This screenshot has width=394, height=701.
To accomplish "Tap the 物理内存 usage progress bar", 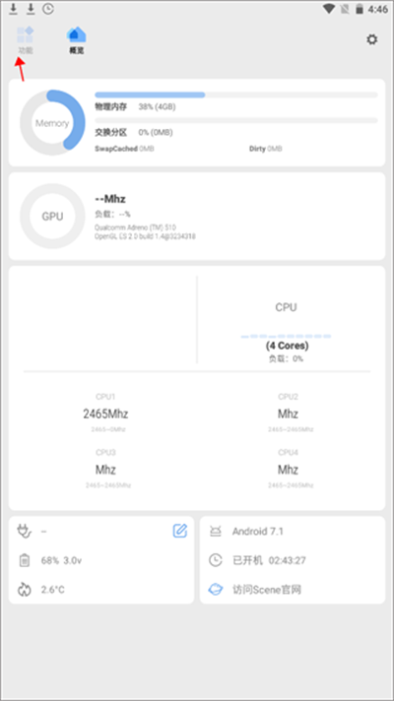I will click(236, 95).
